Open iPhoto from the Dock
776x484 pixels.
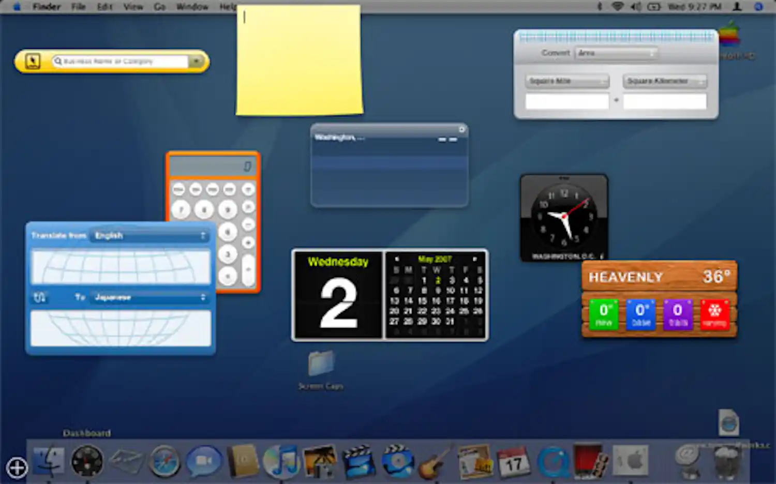(320, 462)
